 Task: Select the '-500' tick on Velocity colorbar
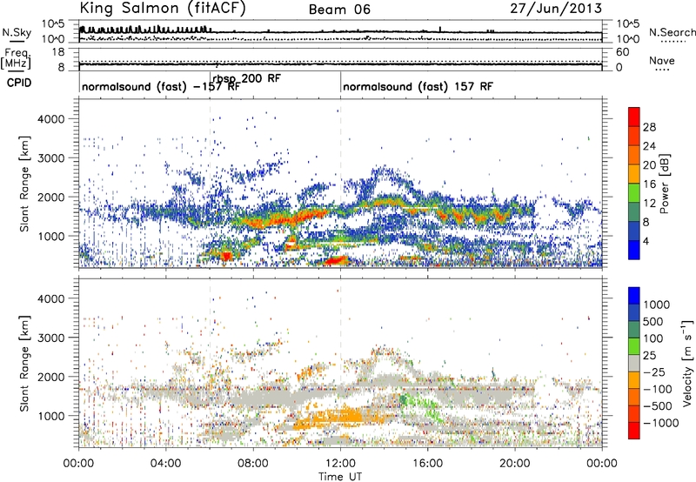[x=658, y=405]
